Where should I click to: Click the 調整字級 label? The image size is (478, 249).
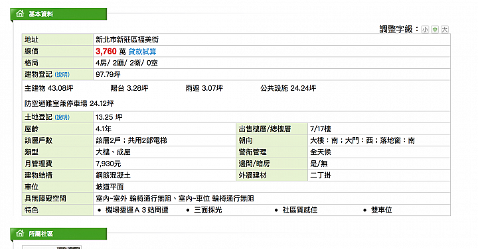[396, 29]
